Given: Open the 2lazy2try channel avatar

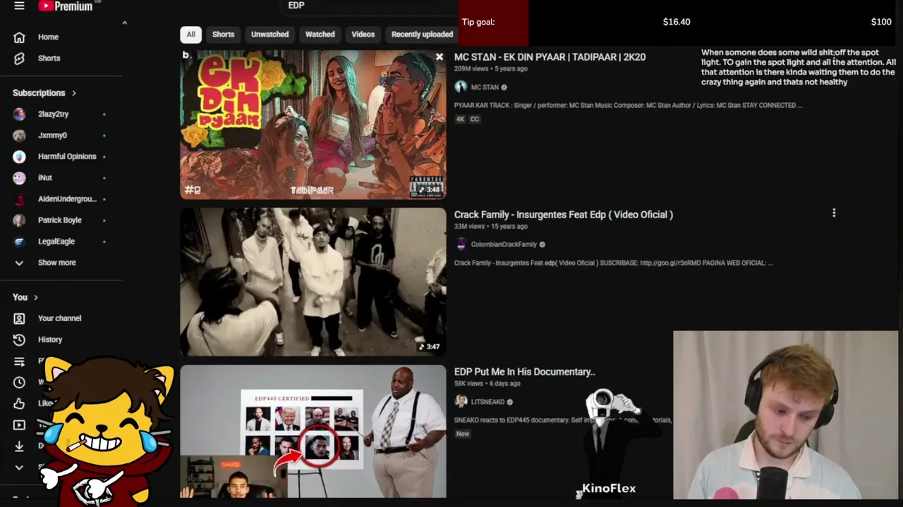Looking at the screenshot, I should coord(19,114).
